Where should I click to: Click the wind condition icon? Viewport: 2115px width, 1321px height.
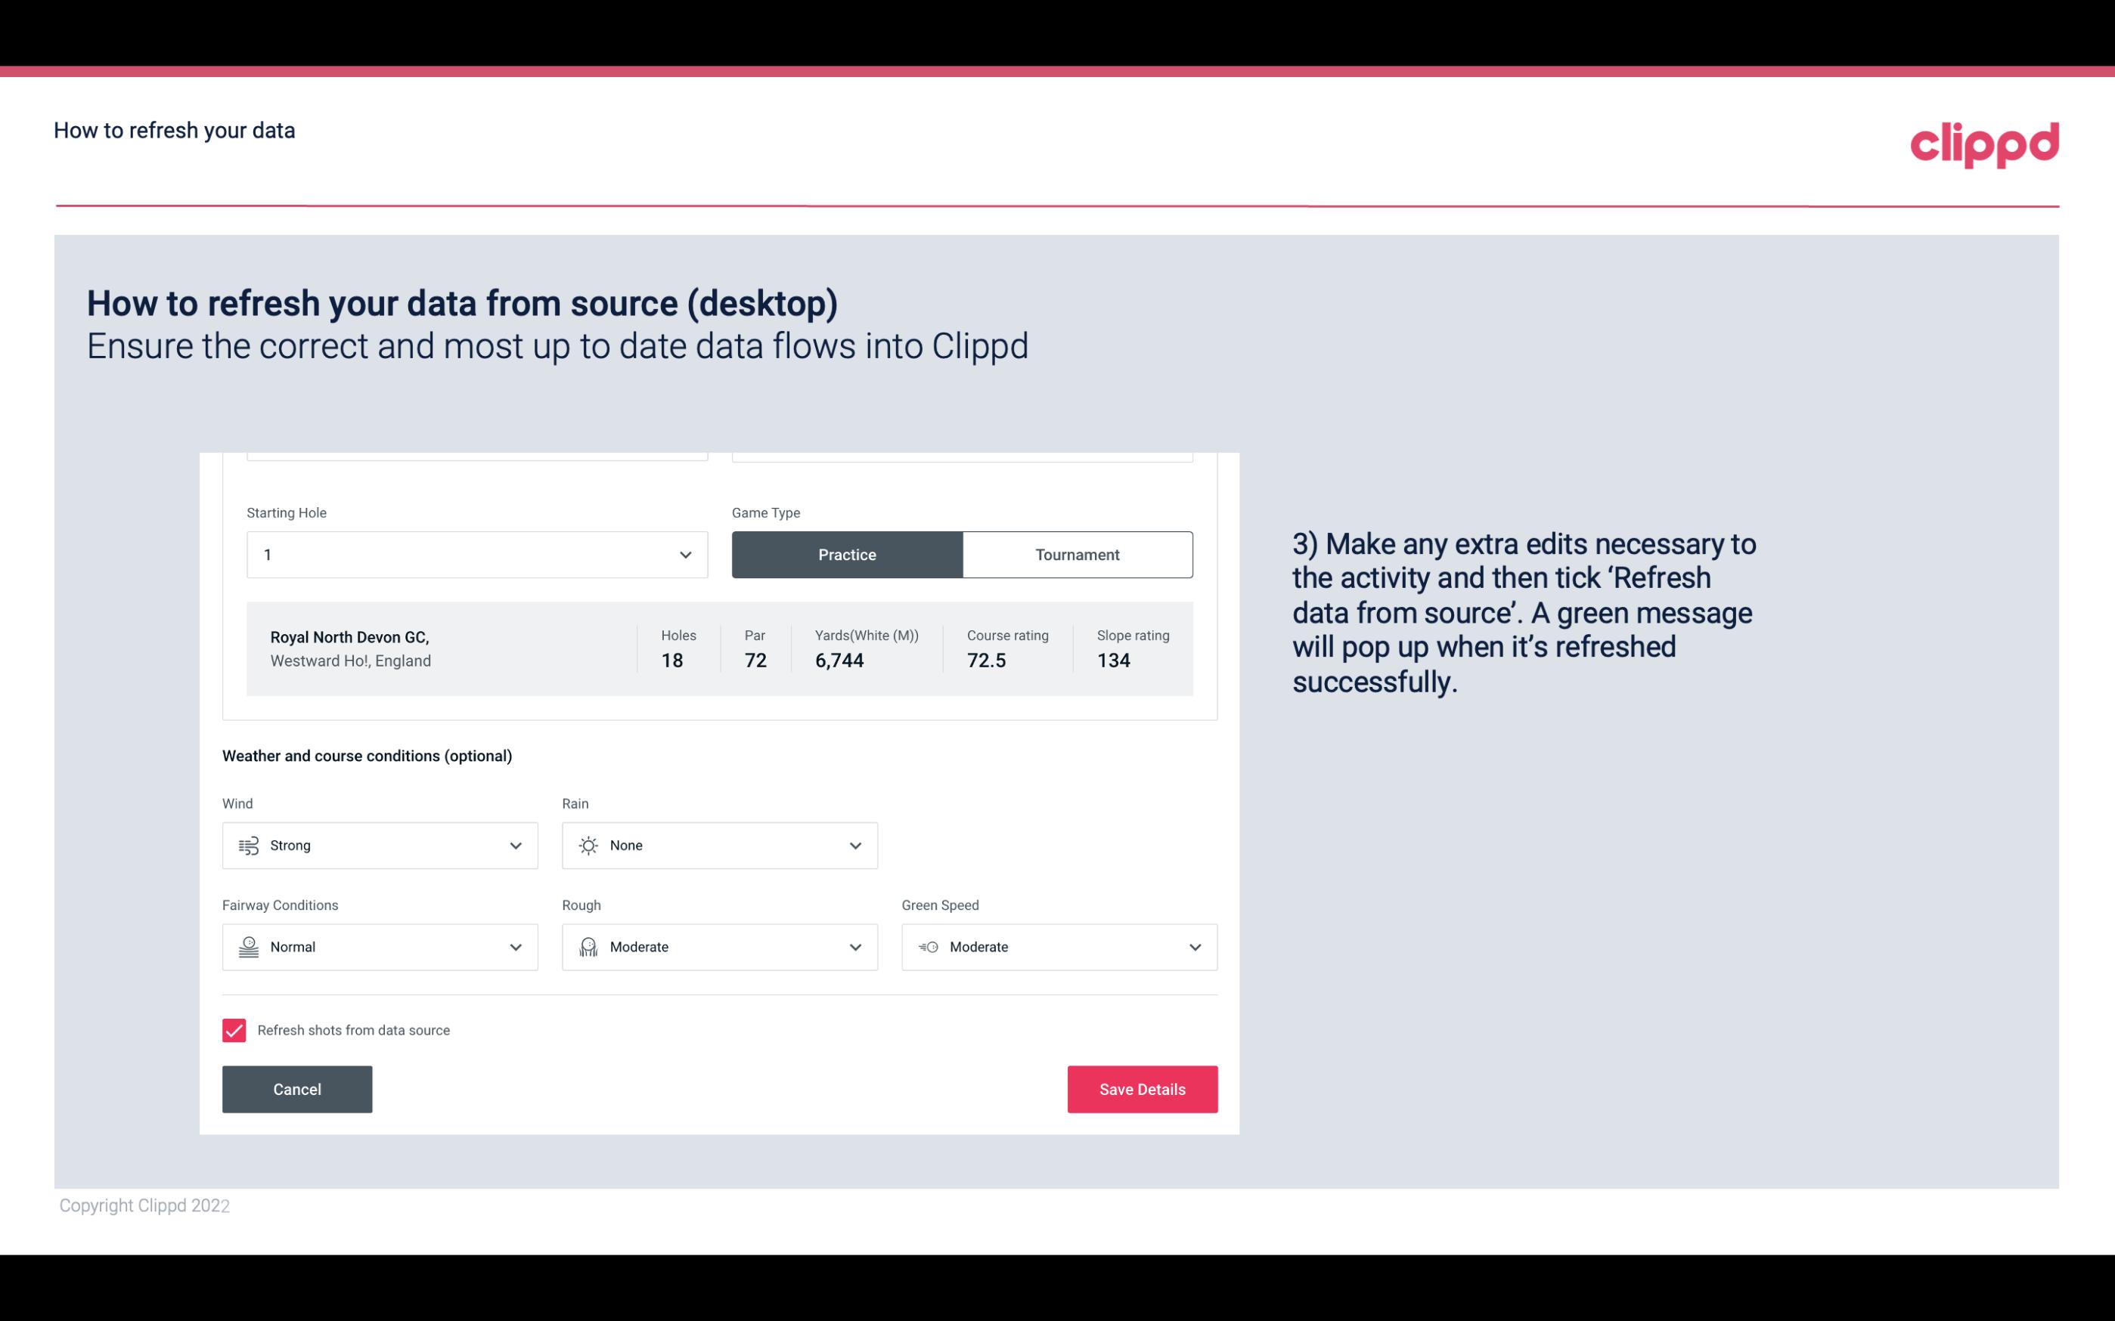click(x=248, y=845)
